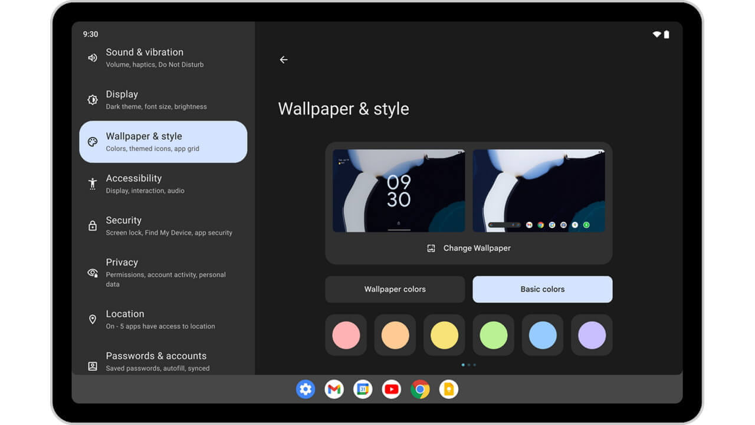This screenshot has height=425, width=755.
Task: Switch to Wallpaper colors tab
Action: (395, 289)
